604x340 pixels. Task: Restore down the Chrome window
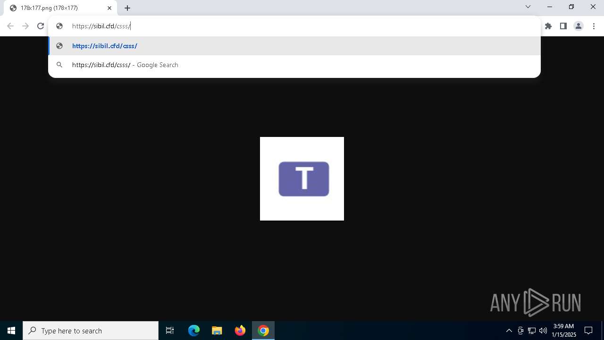571,7
